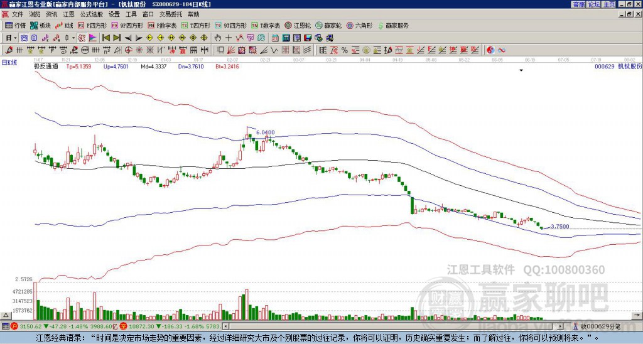The height and width of the screenshot is (344, 643).
Task: Open the calendar date icon
Action: point(275,38)
